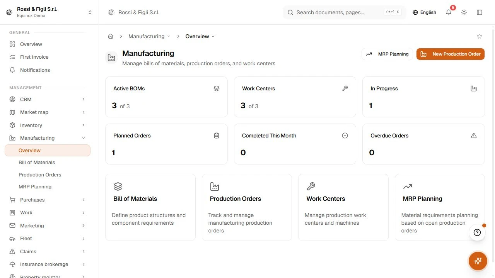
Task: Open the Bill of Materials card
Action: click(150, 207)
